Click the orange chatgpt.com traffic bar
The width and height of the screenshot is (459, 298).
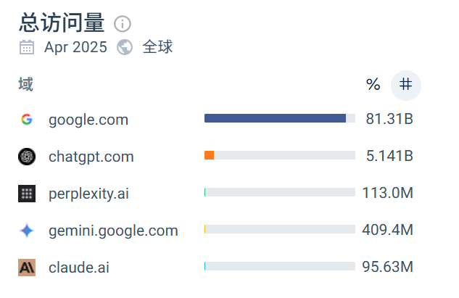click(x=210, y=155)
